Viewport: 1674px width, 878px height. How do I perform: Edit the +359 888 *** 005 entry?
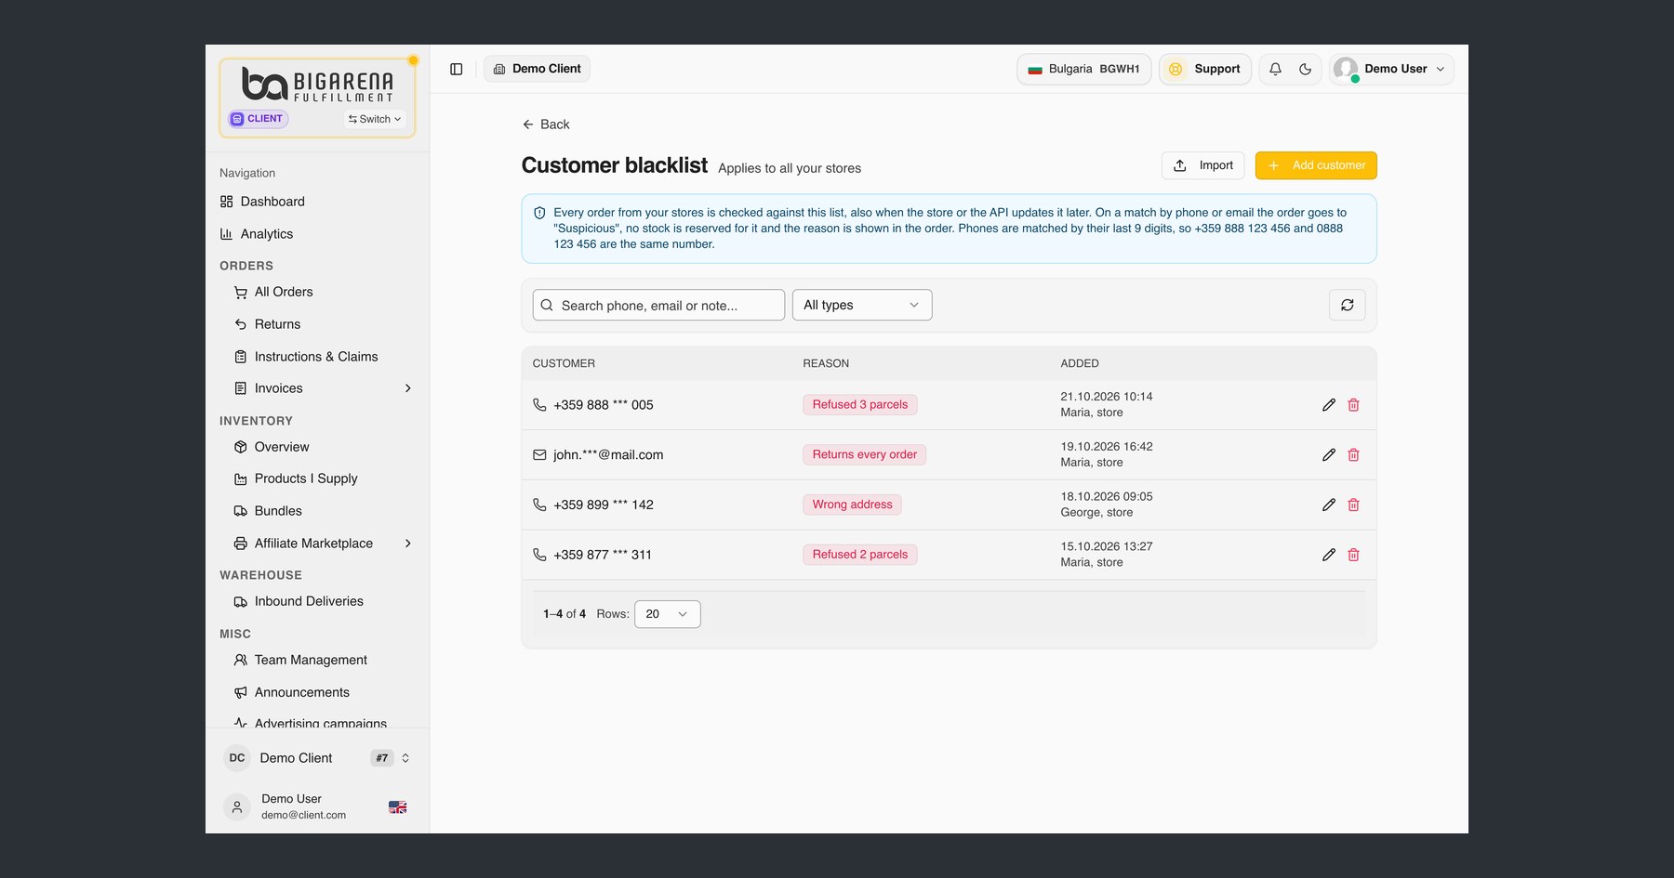[1328, 405]
